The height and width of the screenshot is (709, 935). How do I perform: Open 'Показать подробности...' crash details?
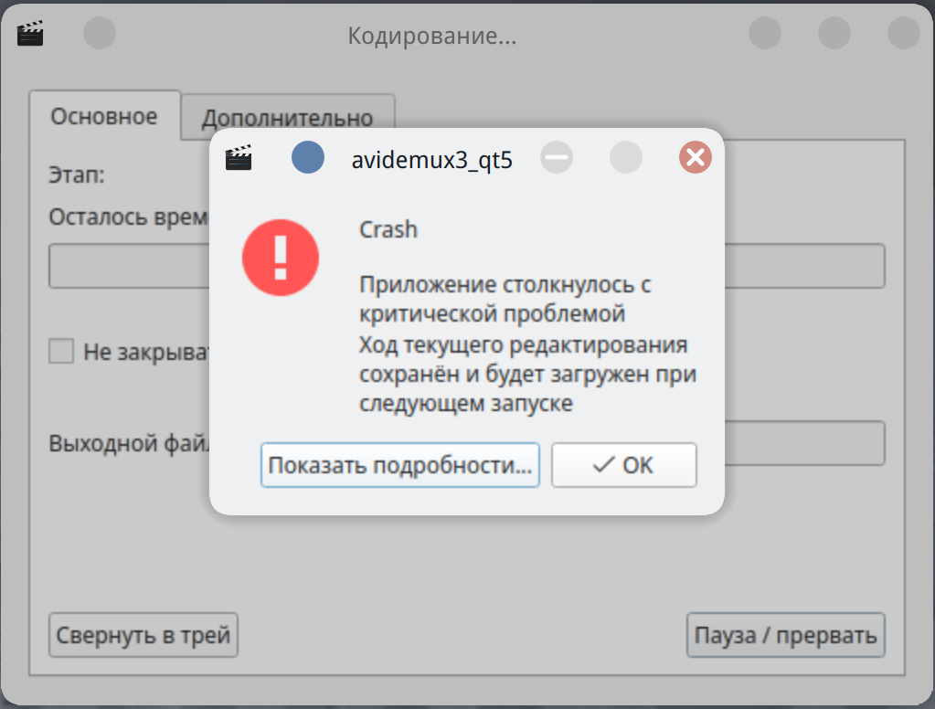point(400,464)
